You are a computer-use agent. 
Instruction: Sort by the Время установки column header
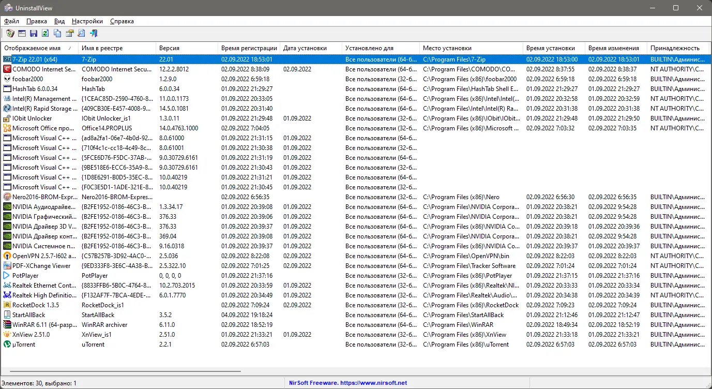coord(554,48)
